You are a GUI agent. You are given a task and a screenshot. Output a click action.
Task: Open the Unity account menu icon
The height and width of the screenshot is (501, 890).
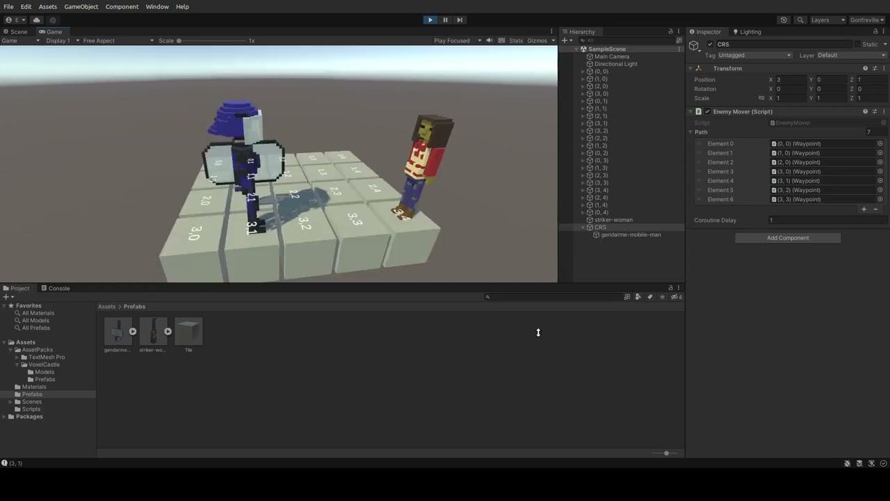tap(15, 20)
